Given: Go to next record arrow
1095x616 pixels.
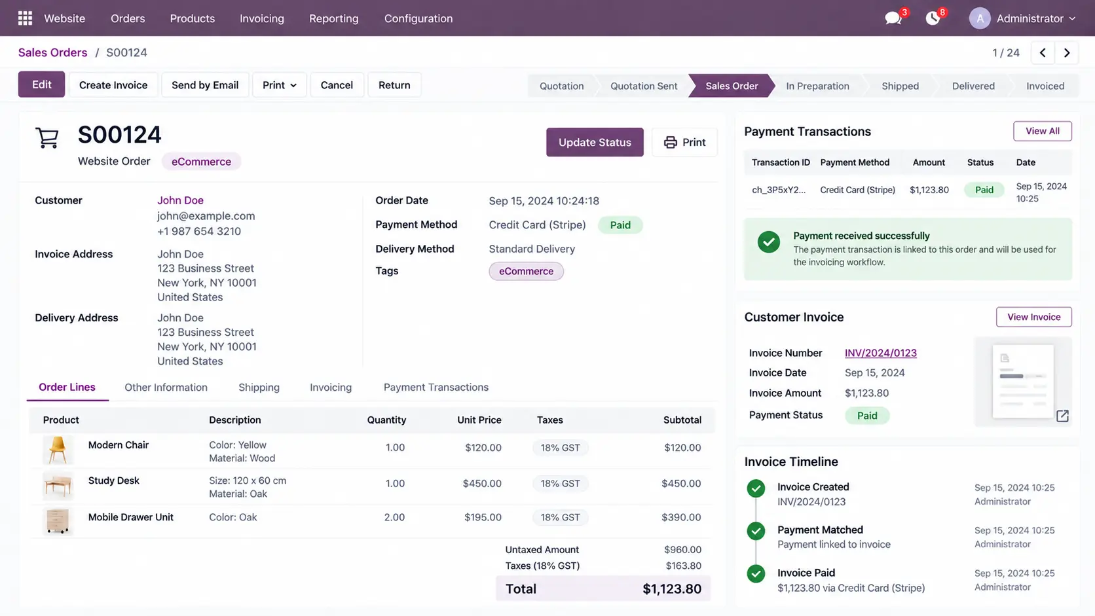Looking at the screenshot, I should coord(1067,52).
